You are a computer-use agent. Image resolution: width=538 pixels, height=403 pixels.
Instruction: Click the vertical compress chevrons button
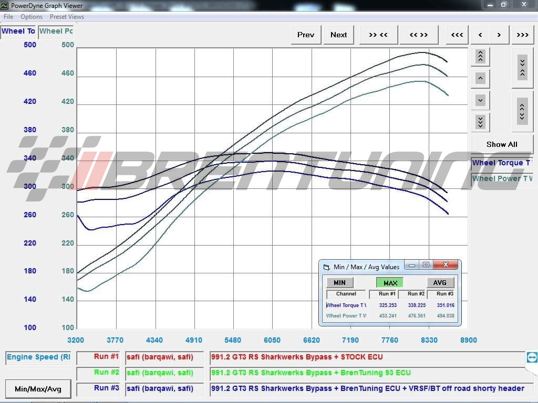point(522,68)
